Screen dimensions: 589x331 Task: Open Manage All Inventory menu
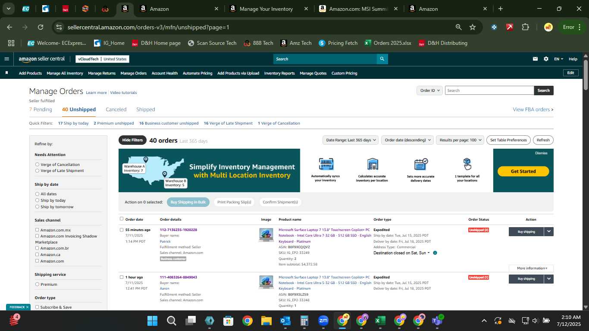coord(65,73)
